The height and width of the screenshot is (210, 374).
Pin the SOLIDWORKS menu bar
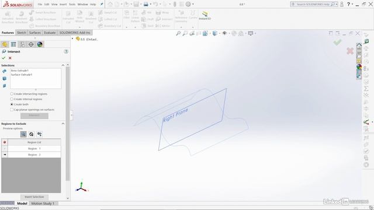tap(102, 4)
